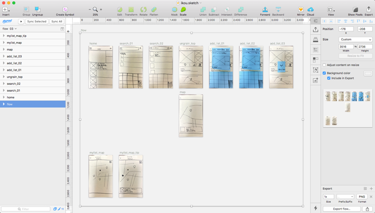Viewport: 375px width, 213px height.
Task: Click the Marvel play preview button
Action: click(x=21, y=22)
